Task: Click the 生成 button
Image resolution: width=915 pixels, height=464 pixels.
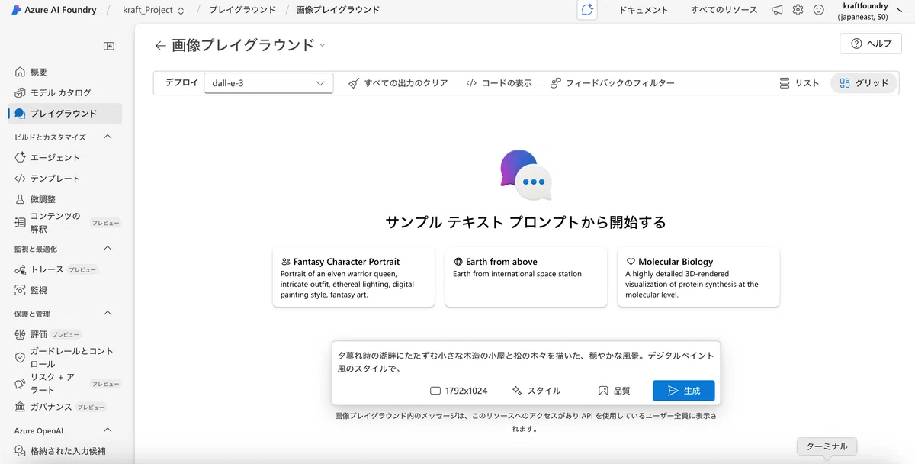Action: (683, 391)
